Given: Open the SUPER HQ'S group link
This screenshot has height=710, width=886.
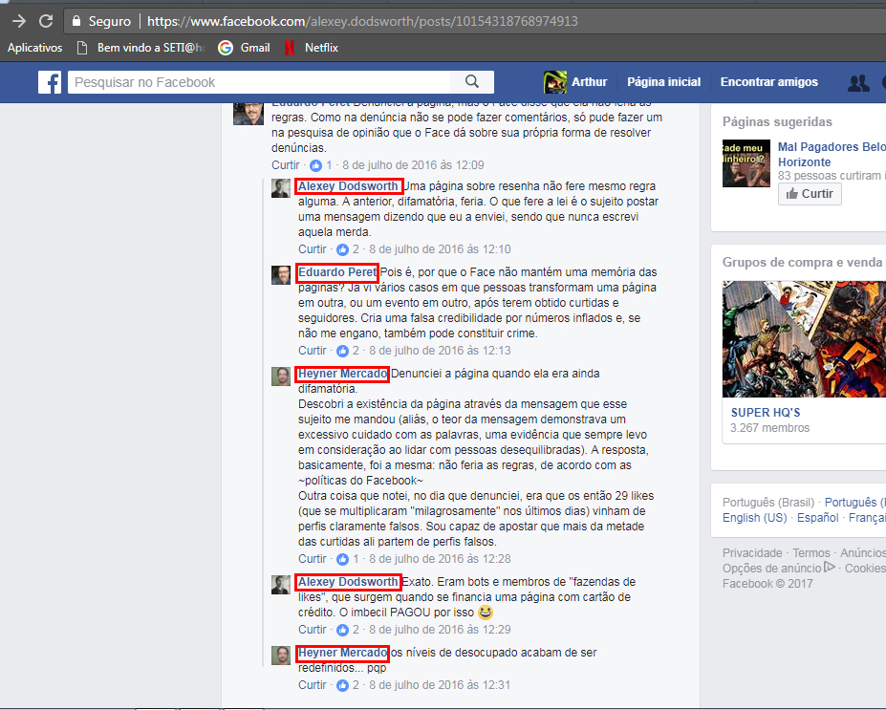Looking at the screenshot, I should pyautogui.click(x=765, y=413).
